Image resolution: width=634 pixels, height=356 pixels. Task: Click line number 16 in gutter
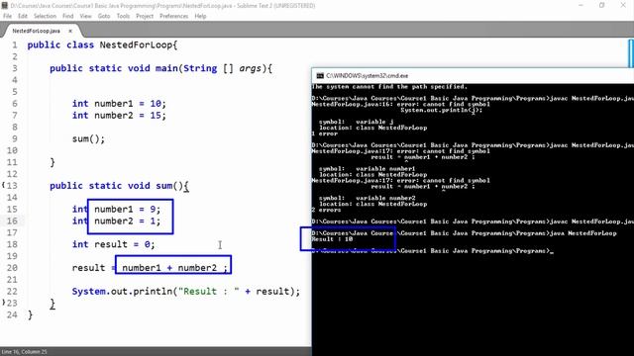[x=12, y=221]
